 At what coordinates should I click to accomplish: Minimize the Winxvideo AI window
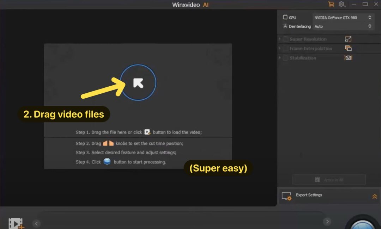click(x=354, y=4)
